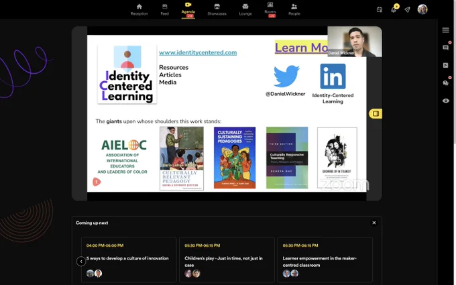Screen dimensions: 456x285
Task: Click the LinkedIn logo icon
Action: coord(333,76)
